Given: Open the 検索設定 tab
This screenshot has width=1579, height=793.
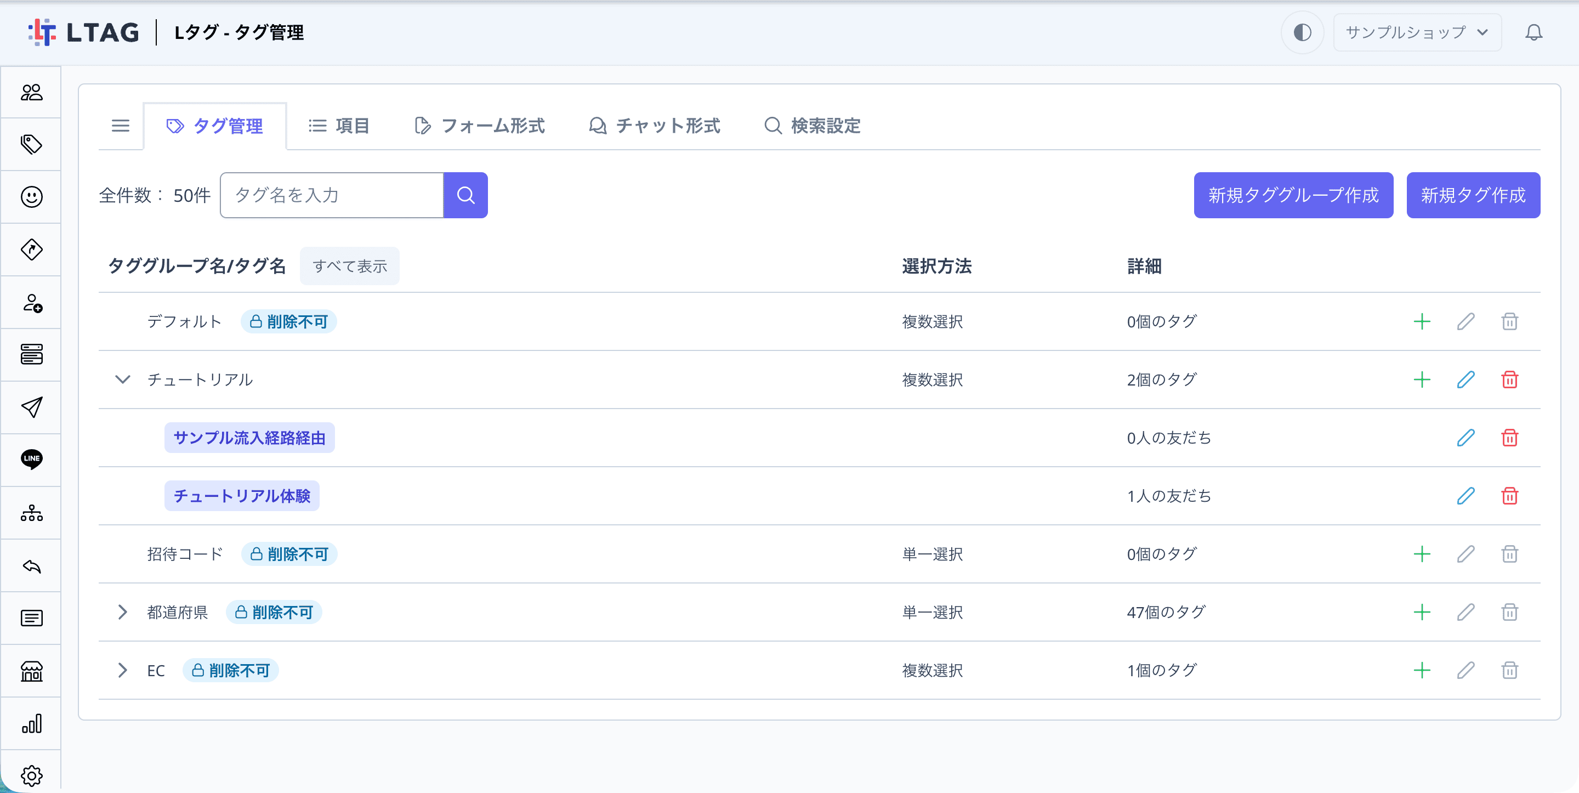Looking at the screenshot, I should pyautogui.click(x=813, y=126).
